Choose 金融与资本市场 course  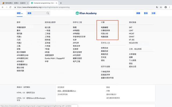(107, 78)
